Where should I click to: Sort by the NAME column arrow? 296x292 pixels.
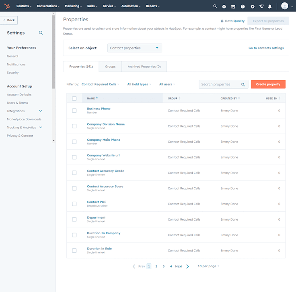[97, 98]
